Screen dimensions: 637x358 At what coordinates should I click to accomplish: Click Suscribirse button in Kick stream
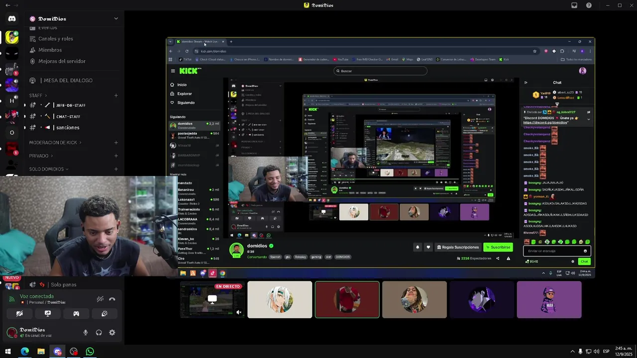pyautogui.click(x=498, y=247)
